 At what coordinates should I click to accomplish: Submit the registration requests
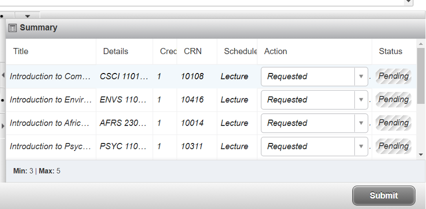(384, 195)
